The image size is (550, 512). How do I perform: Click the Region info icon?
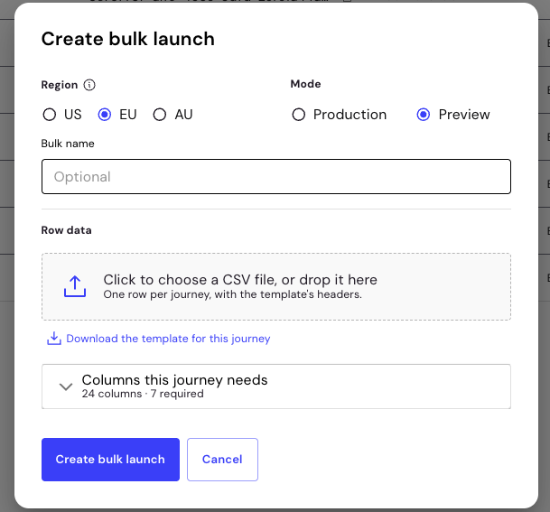point(89,85)
